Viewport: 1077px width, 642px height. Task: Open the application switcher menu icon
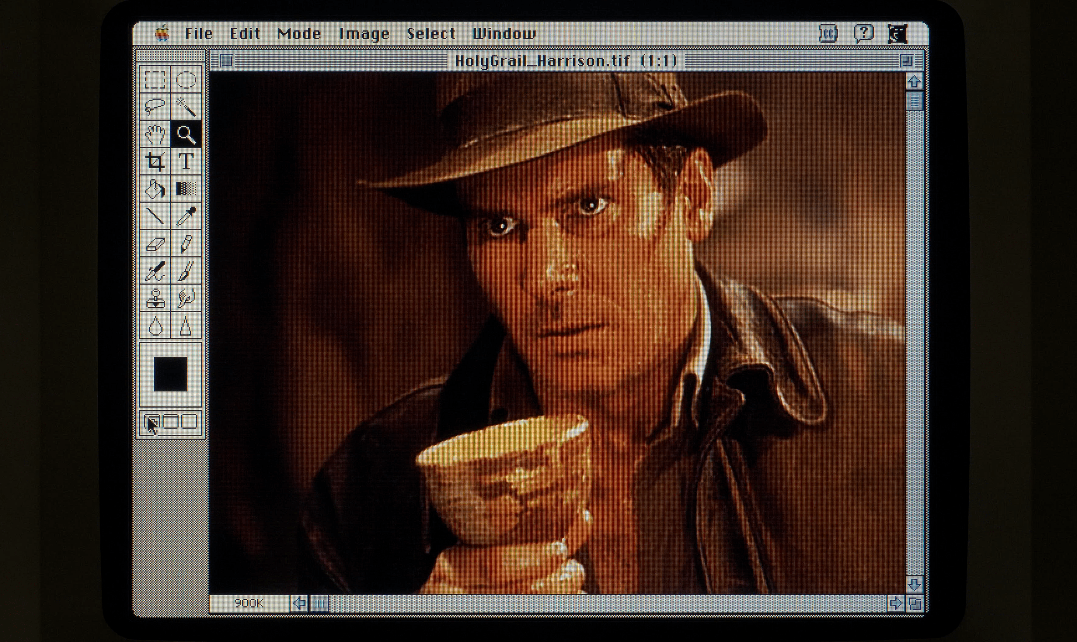[x=897, y=34]
